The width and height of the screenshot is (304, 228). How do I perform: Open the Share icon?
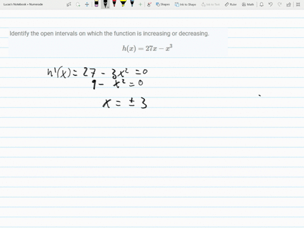coord(289,4)
